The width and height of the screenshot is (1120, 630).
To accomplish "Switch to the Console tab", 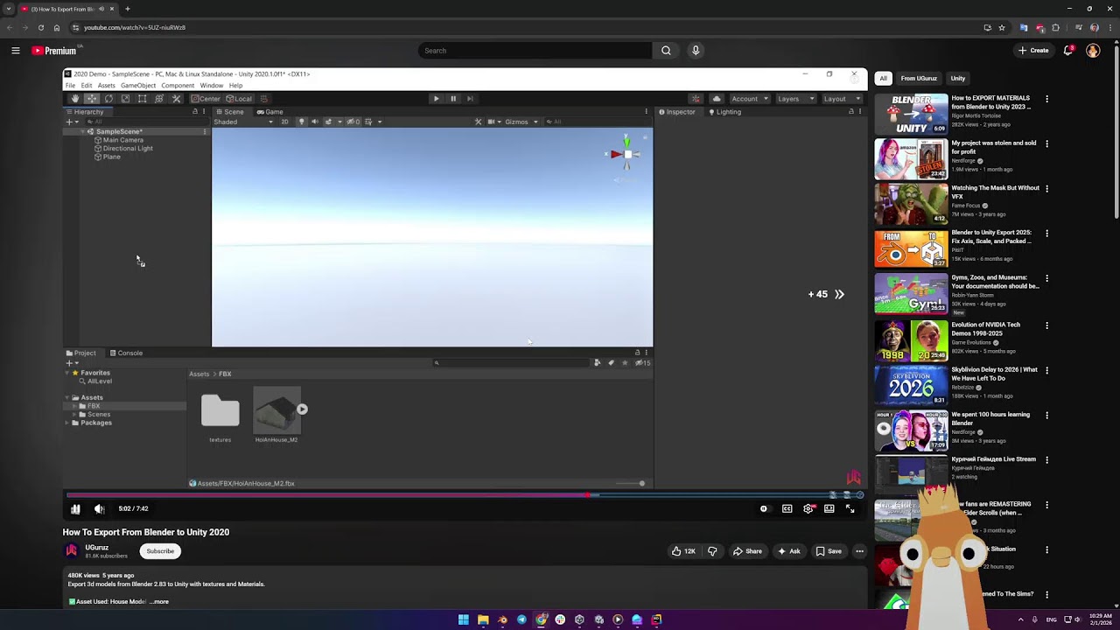I will coord(126,353).
